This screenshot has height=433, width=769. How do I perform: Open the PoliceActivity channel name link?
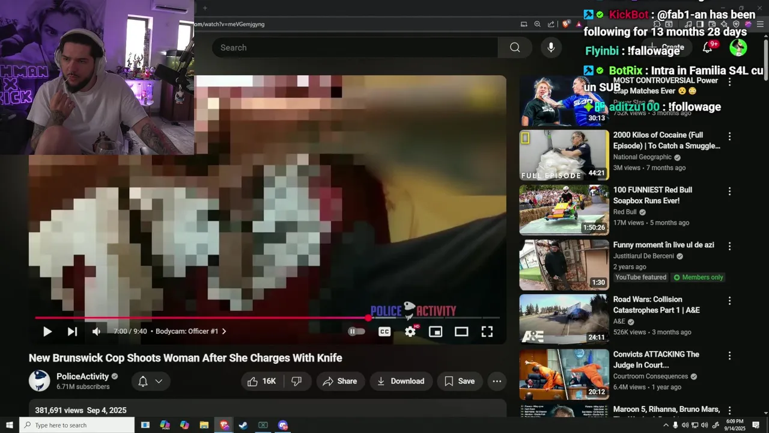click(83, 376)
